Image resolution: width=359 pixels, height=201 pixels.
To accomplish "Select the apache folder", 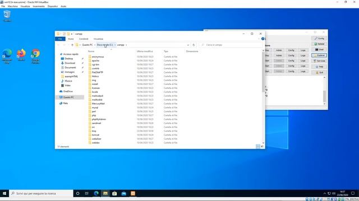I will [95, 61].
